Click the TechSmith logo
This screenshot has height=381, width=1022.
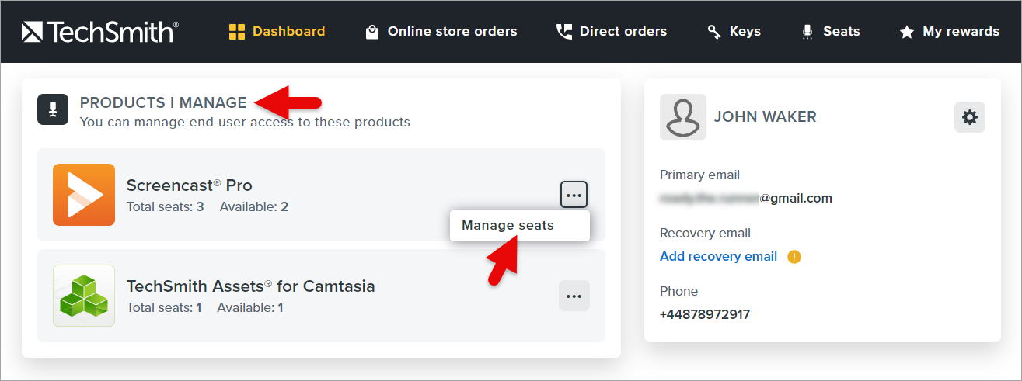100,32
